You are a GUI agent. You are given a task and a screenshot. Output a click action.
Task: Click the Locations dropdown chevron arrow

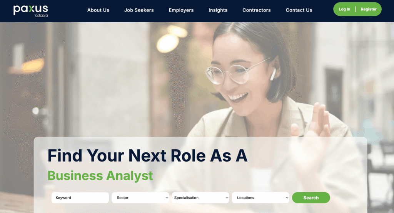[x=287, y=198]
